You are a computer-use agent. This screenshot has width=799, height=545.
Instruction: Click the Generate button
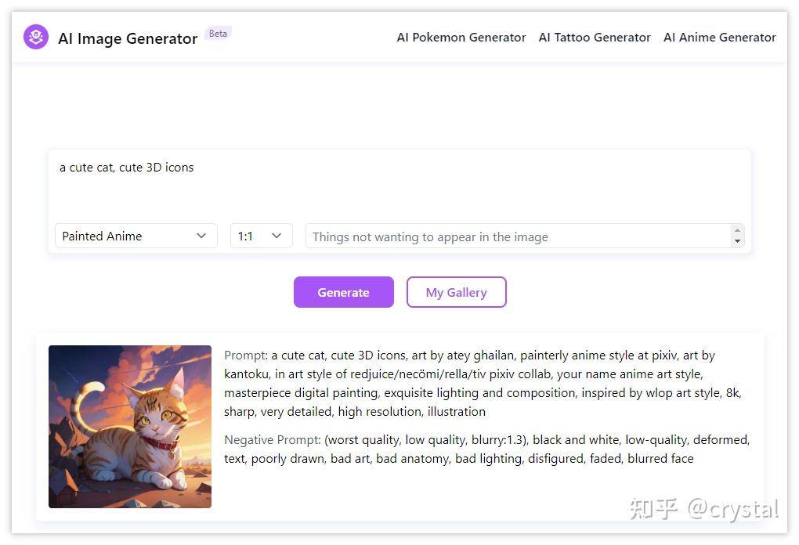point(343,292)
